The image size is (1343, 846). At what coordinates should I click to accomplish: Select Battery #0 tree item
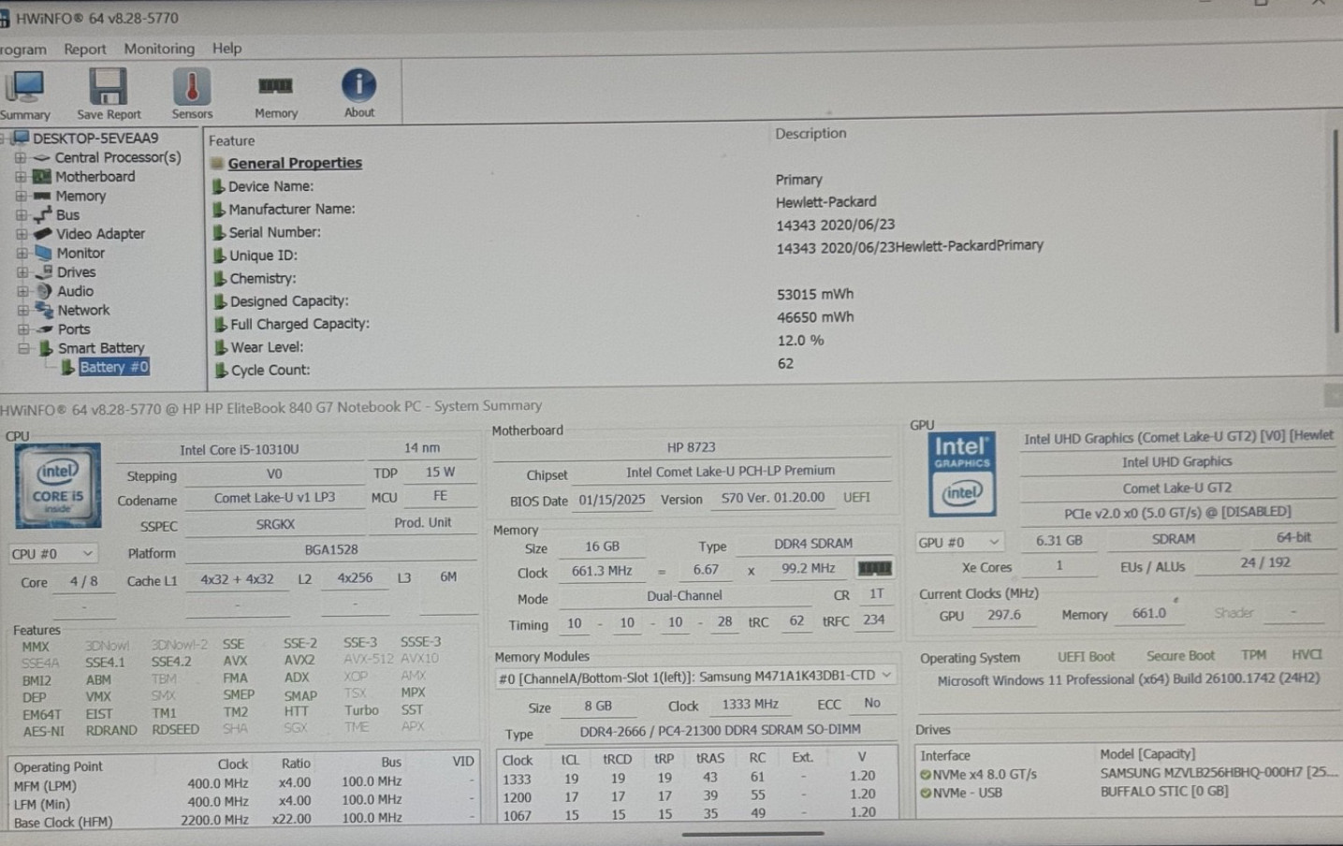[x=114, y=367]
